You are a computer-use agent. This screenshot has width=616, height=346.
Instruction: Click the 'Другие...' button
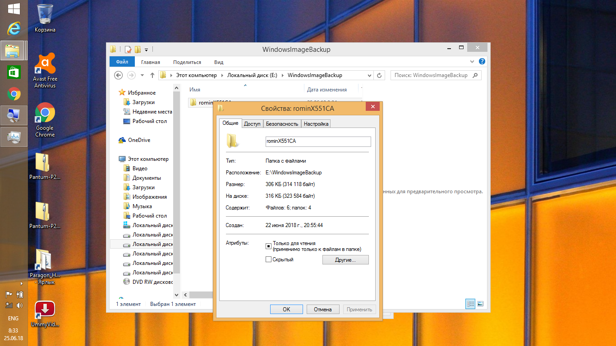pos(345,260)
